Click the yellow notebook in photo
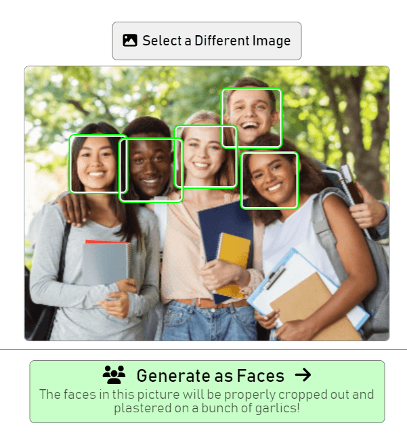Viewport: 407px width, 436px height. (233, 264)
